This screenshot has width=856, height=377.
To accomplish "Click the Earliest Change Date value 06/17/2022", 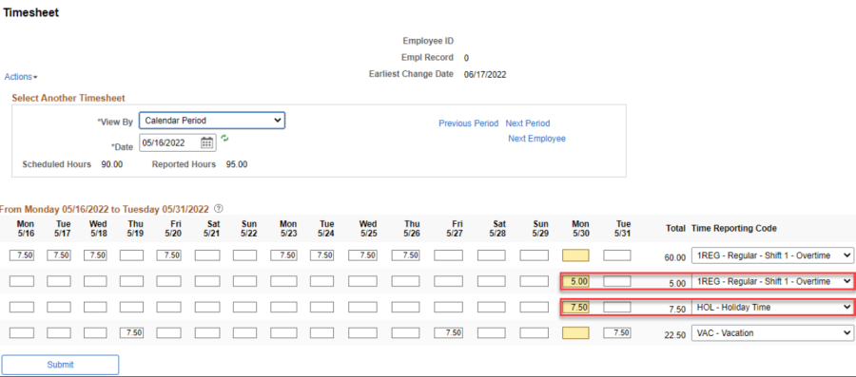I will [x=485, y=75].
